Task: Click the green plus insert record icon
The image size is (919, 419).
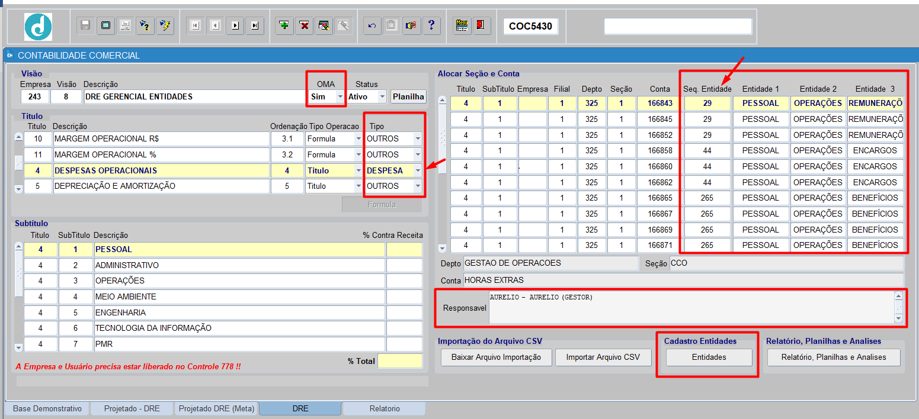Action: (285, 25)
